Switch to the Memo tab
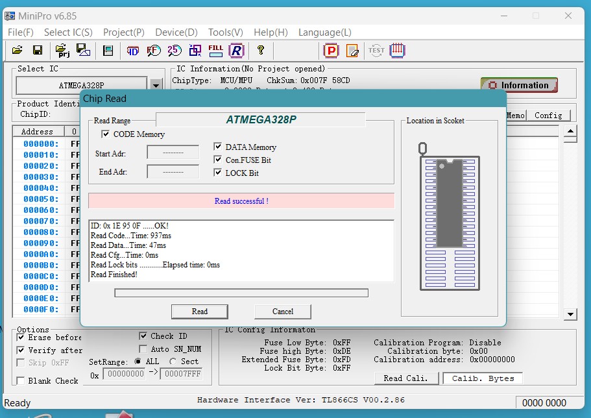591x418 pixels. 516,115
